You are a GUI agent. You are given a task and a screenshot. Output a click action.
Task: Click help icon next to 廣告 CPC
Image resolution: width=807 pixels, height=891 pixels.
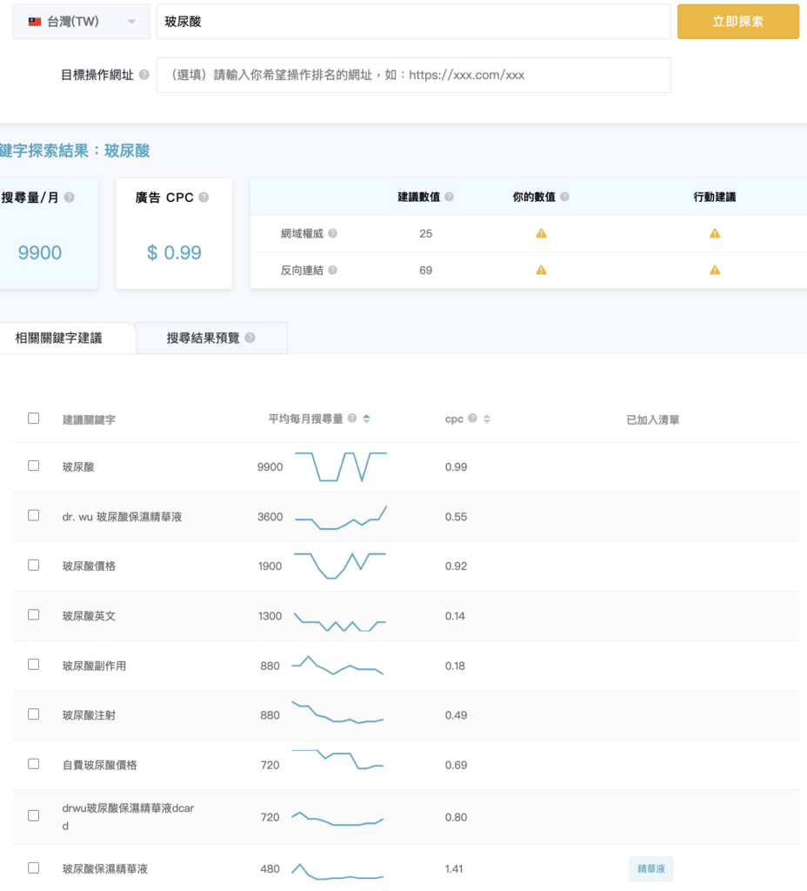[203, 198]
